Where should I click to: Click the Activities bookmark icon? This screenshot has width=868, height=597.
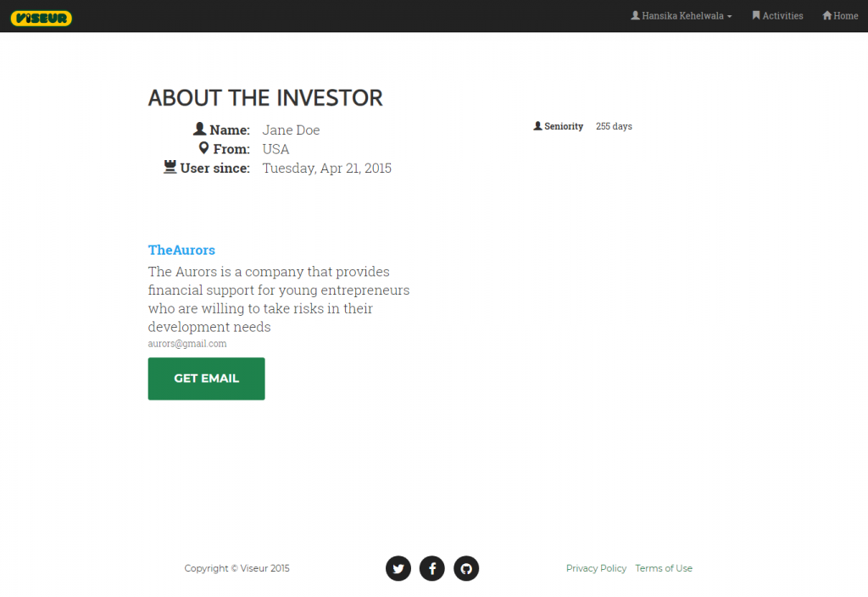pos(756,15)
